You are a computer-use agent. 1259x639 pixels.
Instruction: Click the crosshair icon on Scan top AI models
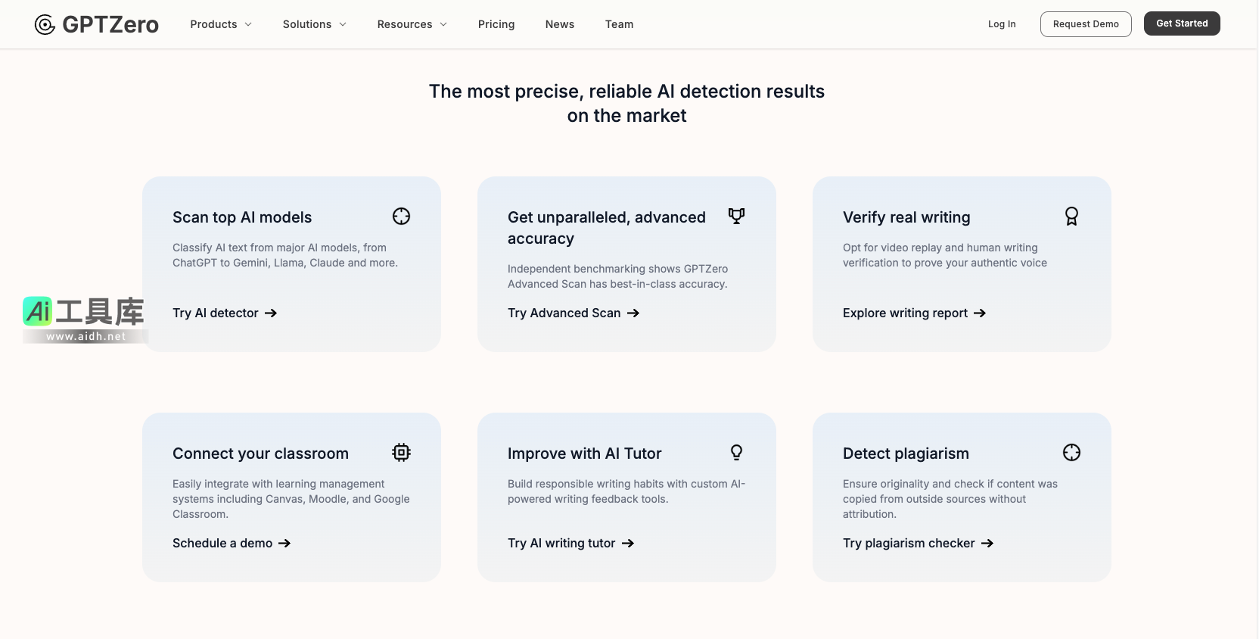401,217
